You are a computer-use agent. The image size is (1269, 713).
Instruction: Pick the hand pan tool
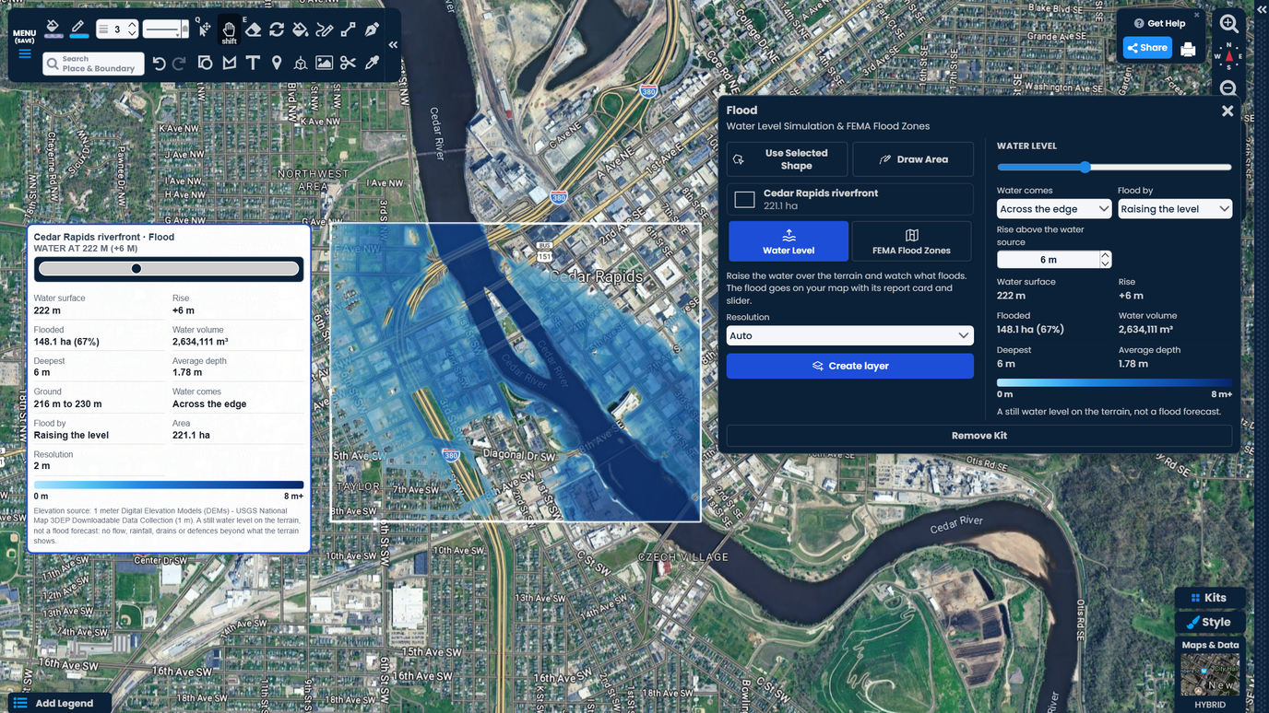(229, 29)
